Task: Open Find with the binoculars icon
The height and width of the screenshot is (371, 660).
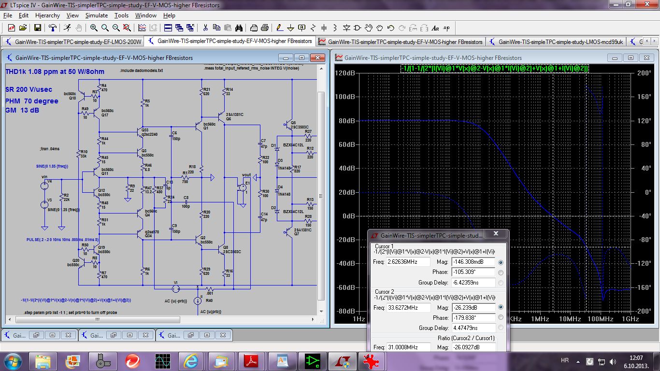Action: tap(239, 28)
